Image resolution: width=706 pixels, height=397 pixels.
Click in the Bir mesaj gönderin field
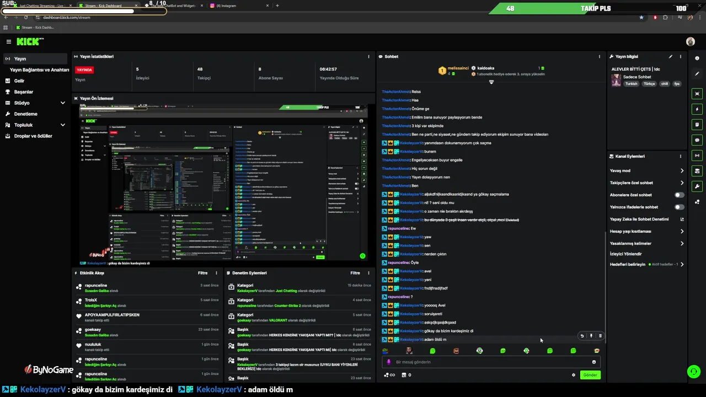(491, 362)
